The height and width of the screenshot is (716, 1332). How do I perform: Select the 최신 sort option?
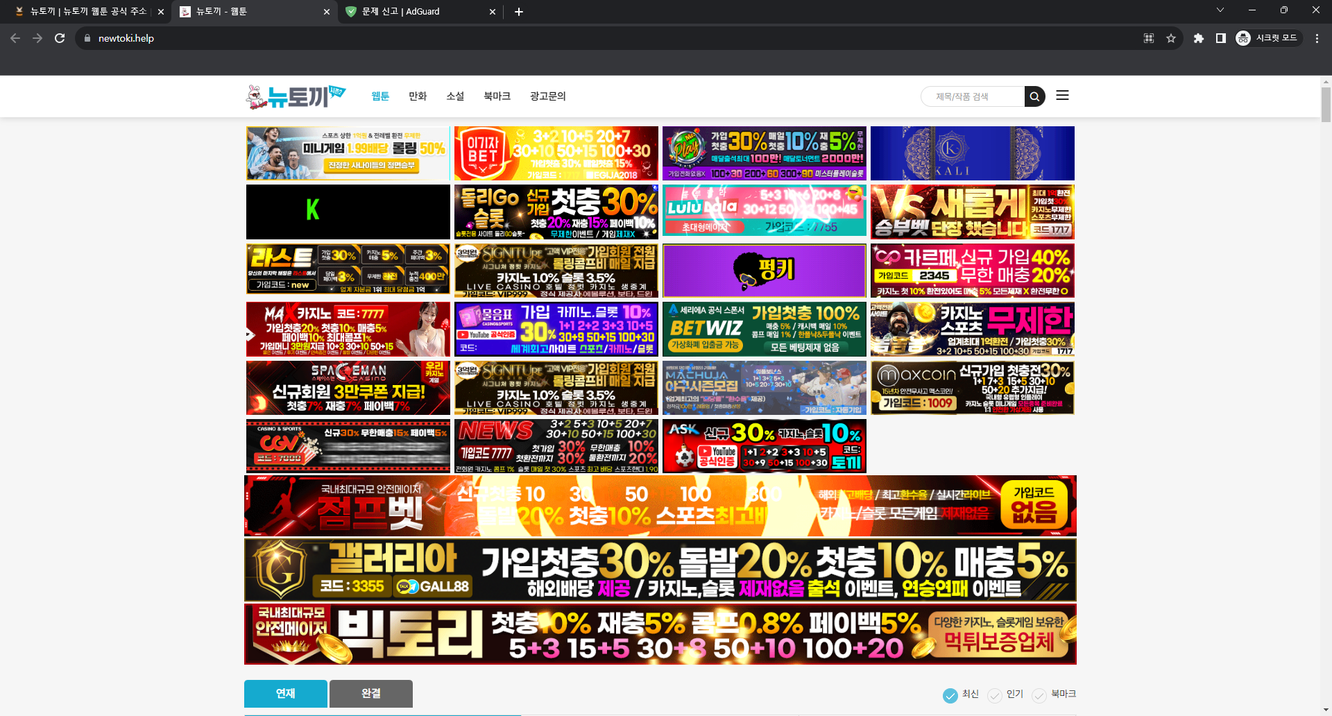[950, 694]
